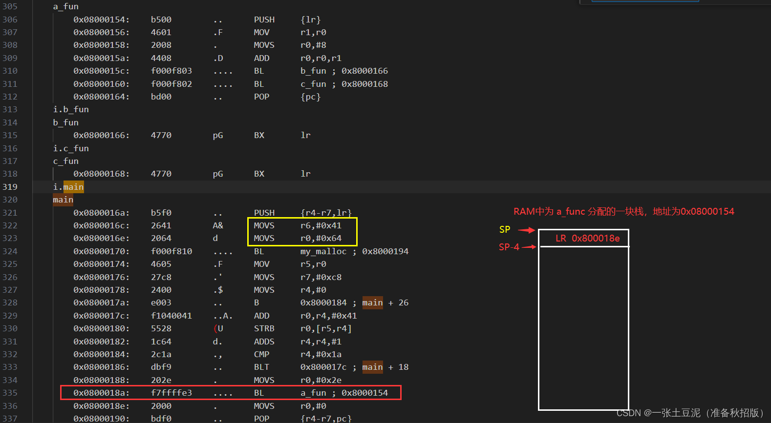Image resolution: width=771 pixels, height=423 pixels.
Task: Click target 0x800017c on line 333
Action: [323, 367]
